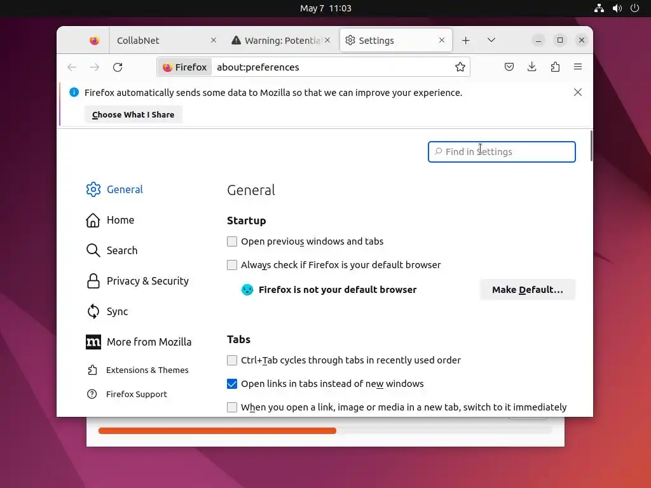Image resolution: width=651 pixels, height=488 pixels.
Task: Switch to the CollabNet tab
Action: [x=165, y=40]
